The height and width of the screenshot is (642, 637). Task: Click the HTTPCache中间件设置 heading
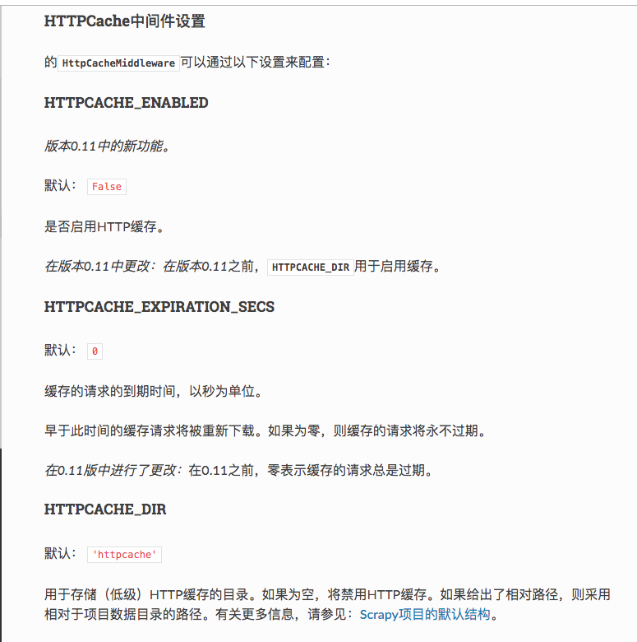coord(125,21)
